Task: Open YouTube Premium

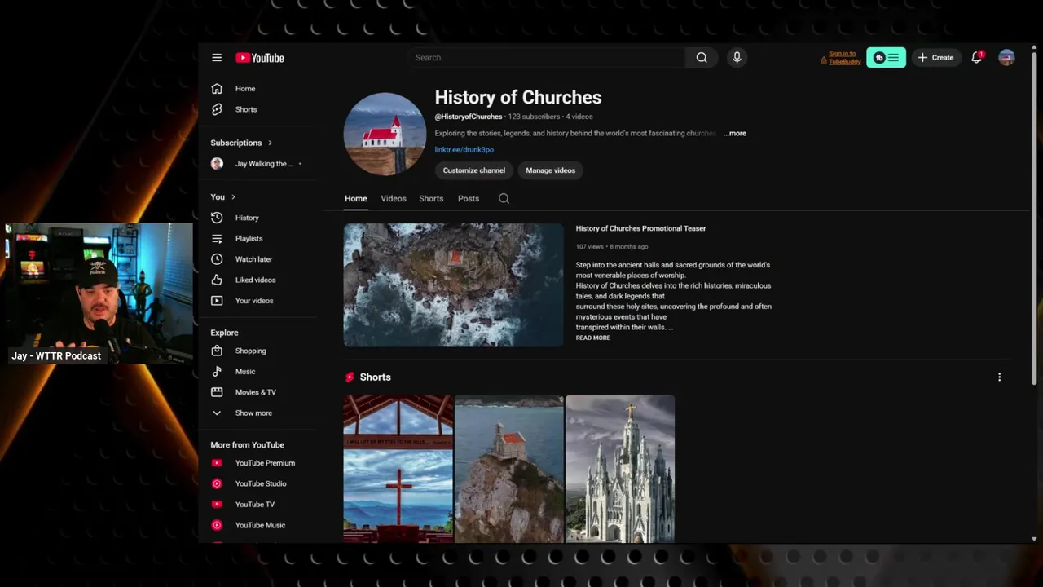Action: click(265, 463)
